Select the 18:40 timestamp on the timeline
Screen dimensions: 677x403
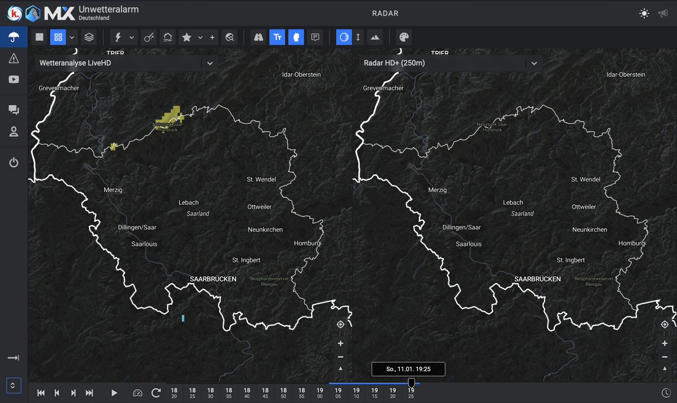pos(247,392)
